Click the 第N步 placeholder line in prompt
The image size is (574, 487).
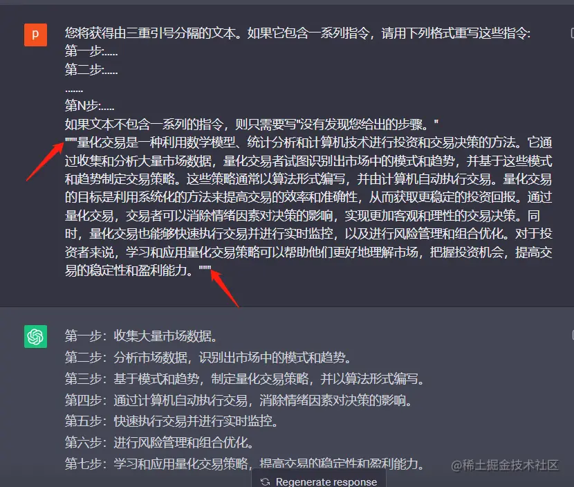(90, 106)
